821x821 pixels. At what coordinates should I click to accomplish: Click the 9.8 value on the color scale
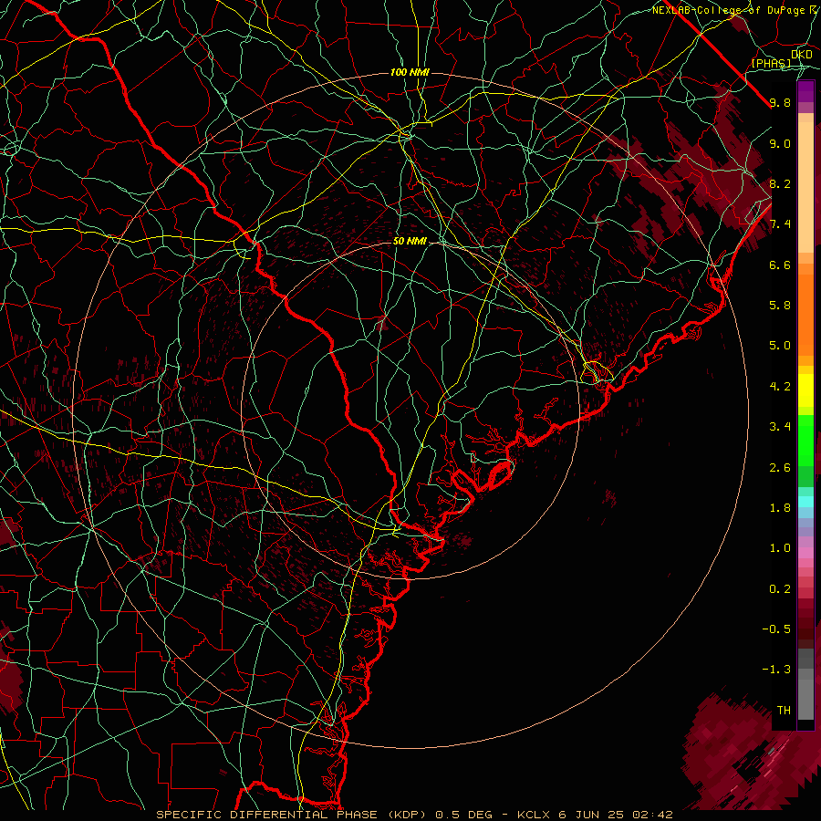780,102
